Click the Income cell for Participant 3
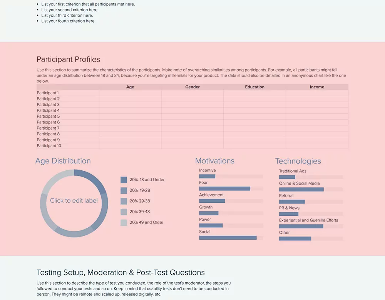This screenshot has width=385, height=300. 316,104
